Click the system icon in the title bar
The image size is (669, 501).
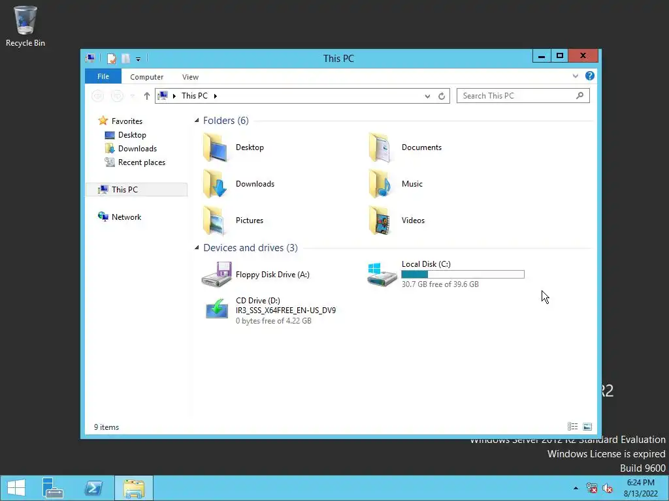90,58
